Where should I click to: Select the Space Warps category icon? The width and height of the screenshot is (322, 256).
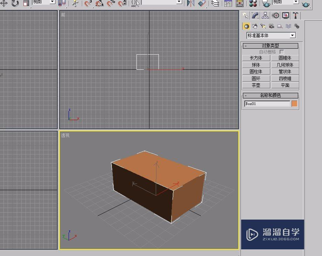(288, 26)
